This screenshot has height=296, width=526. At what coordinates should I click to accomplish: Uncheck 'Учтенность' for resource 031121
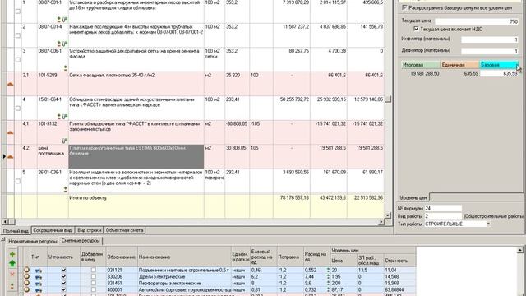(x=64, y=270)
